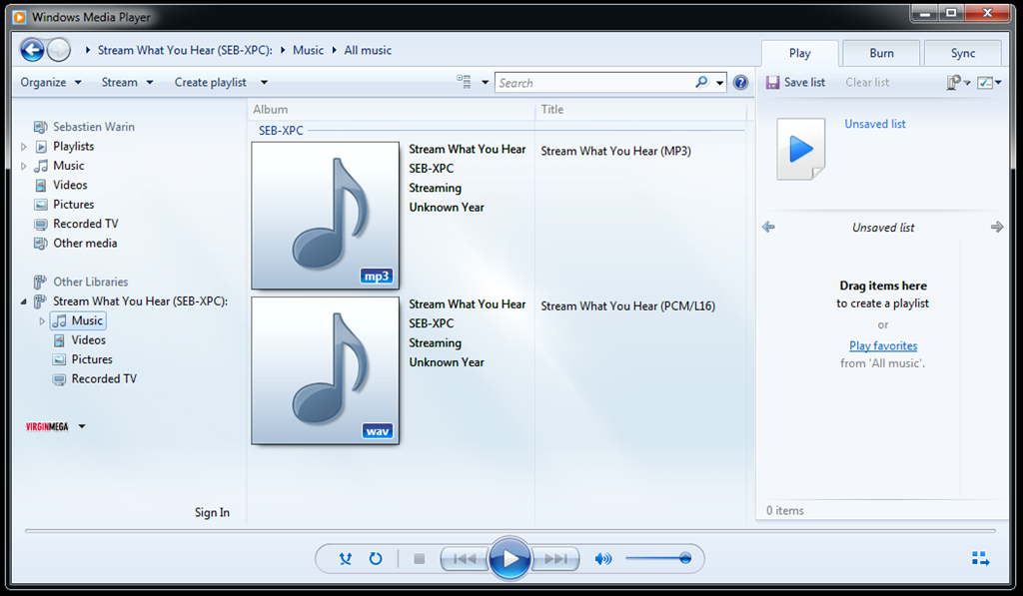Click the SEB-XPC group header
The image size is (1023, 596).
pyautogui.click(x=281, y=131)
